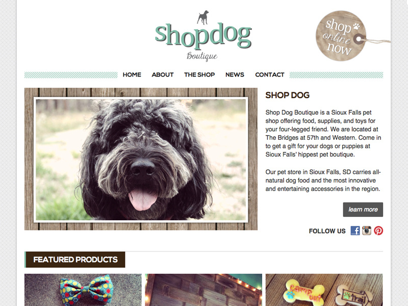Open the Facebook icon link

click(x=355, y=231)
